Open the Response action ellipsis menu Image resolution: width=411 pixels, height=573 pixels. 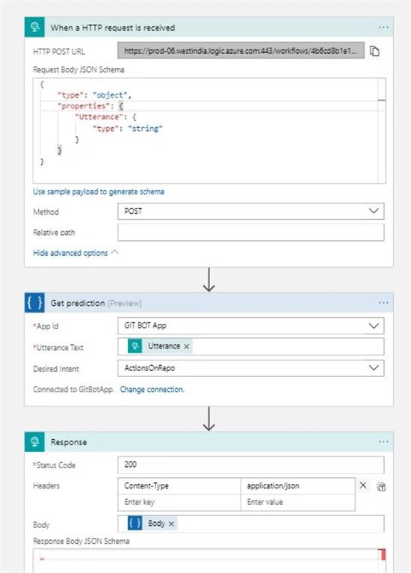click(x=383, y=441)
